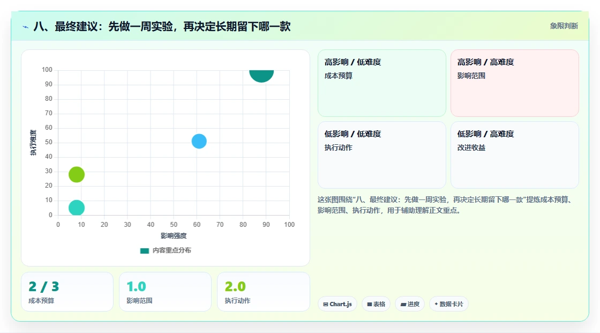The height and width of the screenshot is (333, 600).
Task: Click the 数据卡片 tag chip
Action: point(449,304)
